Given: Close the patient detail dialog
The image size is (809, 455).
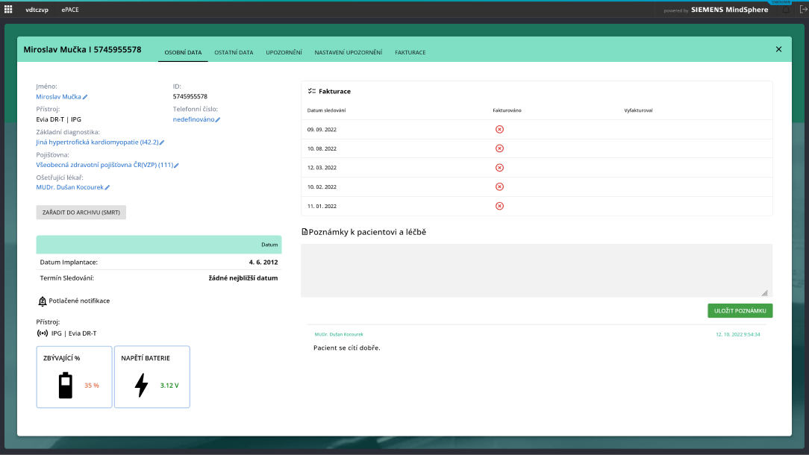Looking at the screenshot, I should (x=778, y=49).
